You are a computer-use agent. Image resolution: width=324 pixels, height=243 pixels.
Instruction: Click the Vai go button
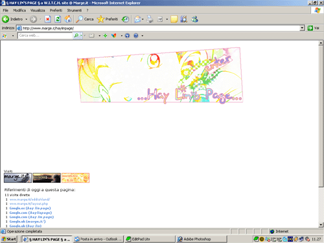click(314, 28)
